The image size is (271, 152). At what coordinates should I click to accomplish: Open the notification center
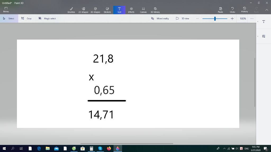coord(266,149)
